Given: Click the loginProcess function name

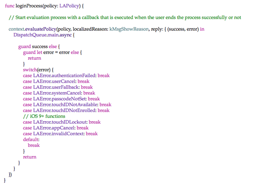Looking at the screenshot, I should point(29,6).
